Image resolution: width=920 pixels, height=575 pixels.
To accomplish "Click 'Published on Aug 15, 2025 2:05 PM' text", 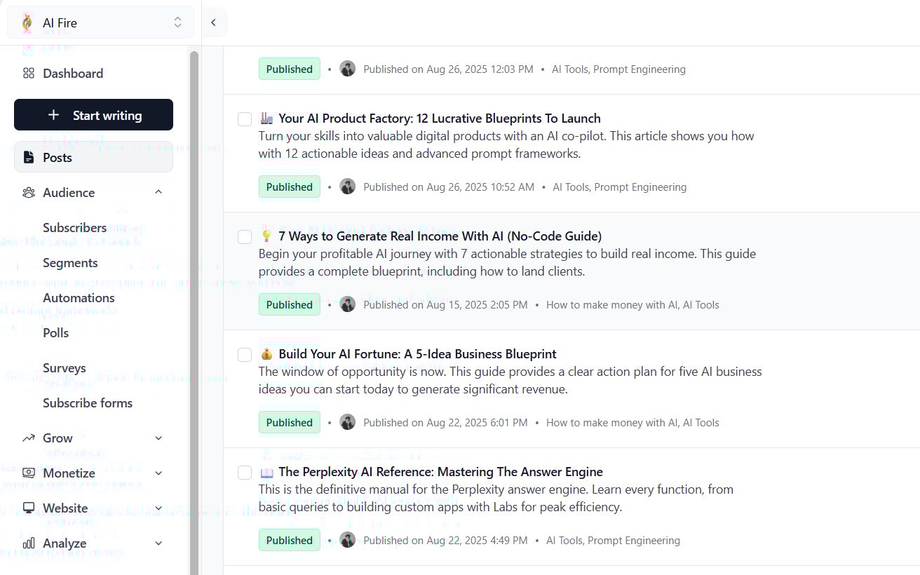I will click(445, 304).
